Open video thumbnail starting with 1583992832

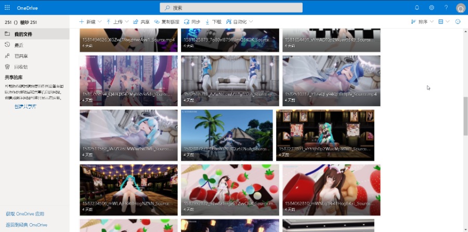pyautogui.click(x=230, y=190)
